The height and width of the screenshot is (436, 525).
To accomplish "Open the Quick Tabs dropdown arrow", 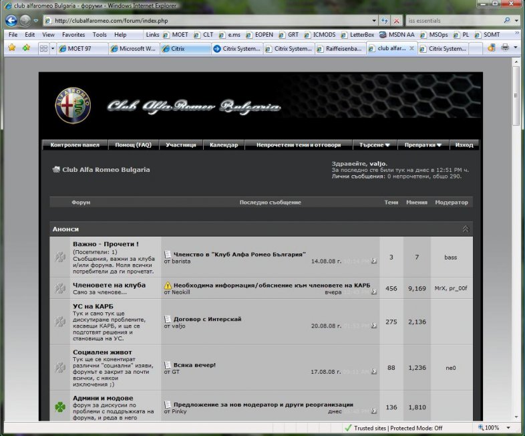I will click(52, 49).
